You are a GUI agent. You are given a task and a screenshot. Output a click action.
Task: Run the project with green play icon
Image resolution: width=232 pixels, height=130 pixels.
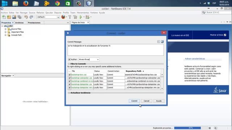(x=81, y=17)
